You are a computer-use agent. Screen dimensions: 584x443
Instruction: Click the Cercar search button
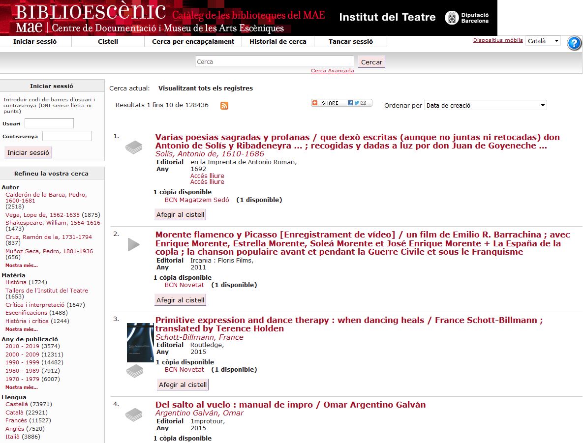point(371,62)
